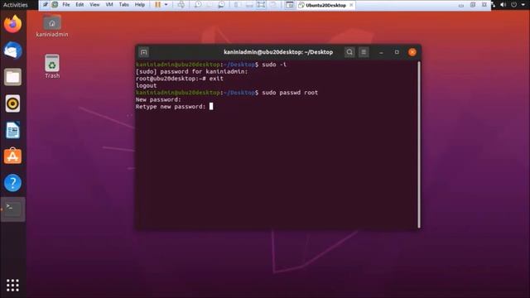Screen dimensions: 530x298
Task: Open the Help menu in VMware
Action: click(140, 5)
